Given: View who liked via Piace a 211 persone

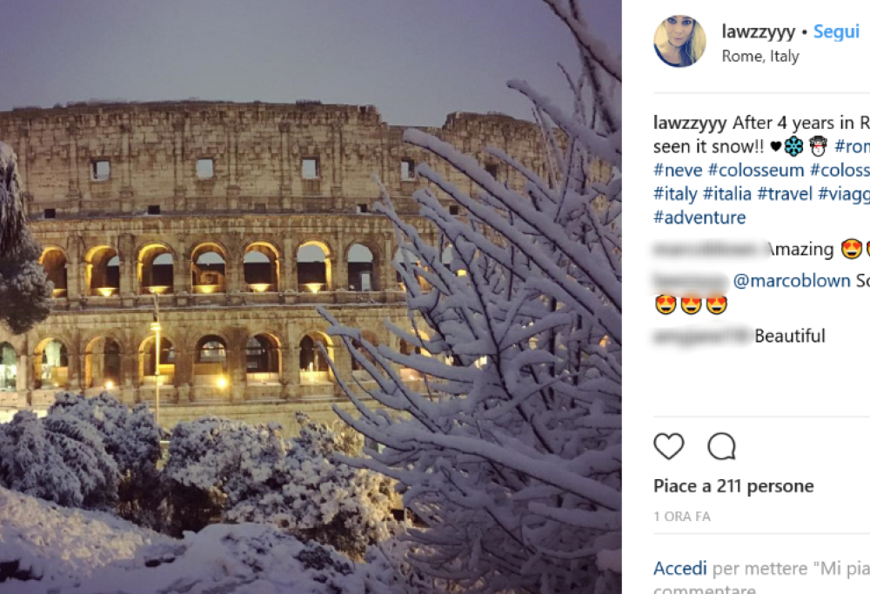Looking at the screenshot, I should (x=733, y=485).
